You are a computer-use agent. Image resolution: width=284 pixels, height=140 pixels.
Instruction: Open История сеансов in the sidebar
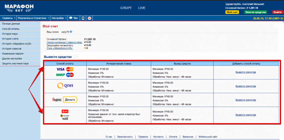20,49
